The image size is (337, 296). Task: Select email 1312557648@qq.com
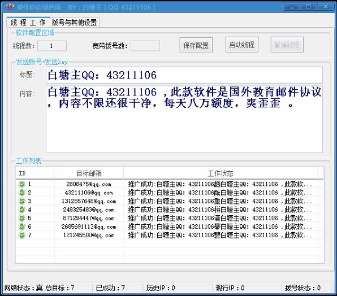(89, 201)
